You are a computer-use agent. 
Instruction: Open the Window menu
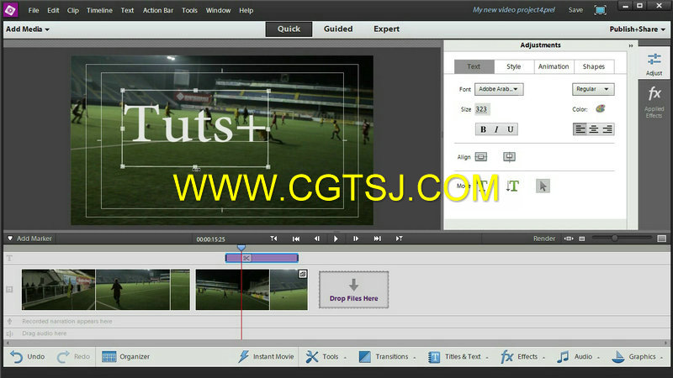pos(218,10)
